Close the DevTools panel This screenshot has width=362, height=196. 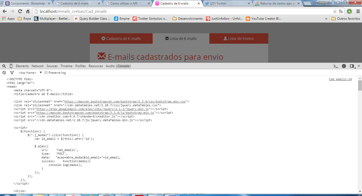tap(359, 66)
